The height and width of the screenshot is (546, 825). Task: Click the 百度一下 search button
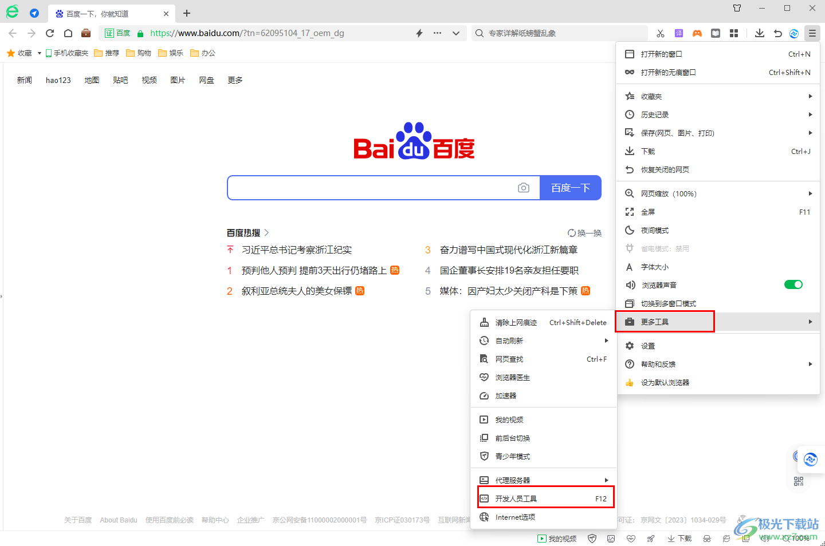[571, 188]
